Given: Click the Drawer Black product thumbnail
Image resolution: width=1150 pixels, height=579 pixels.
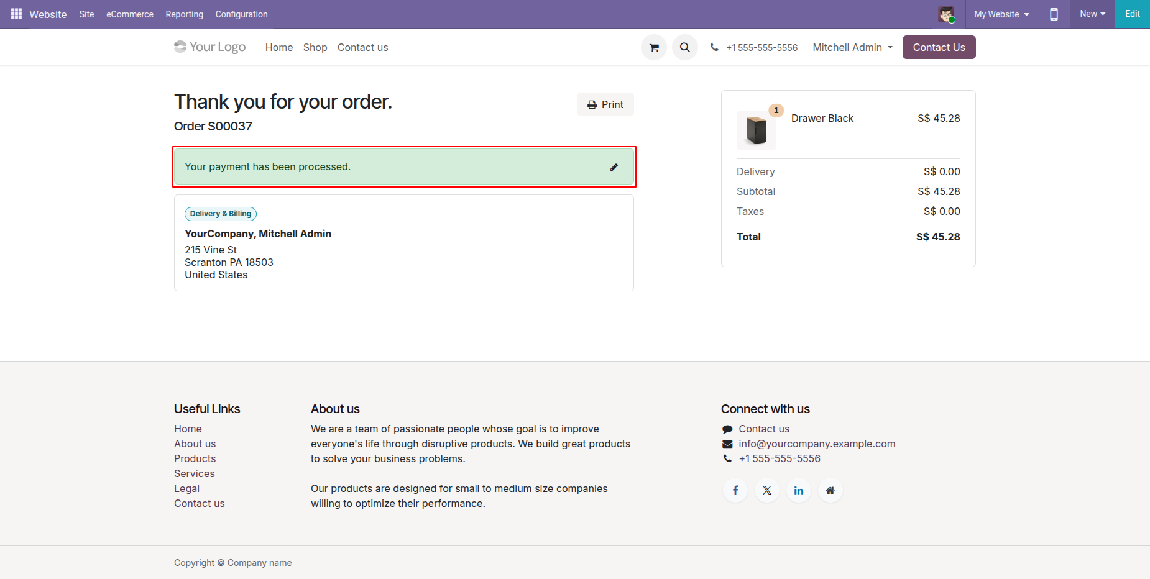Looking at the screenshot, I should coord(757,130).
